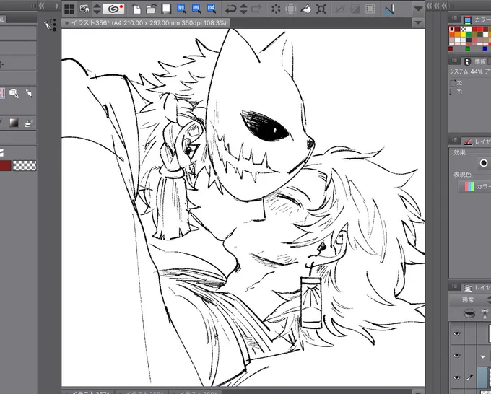Open the 情報 information panel tab
The image size is (491, 394).
tap(475, 61)
